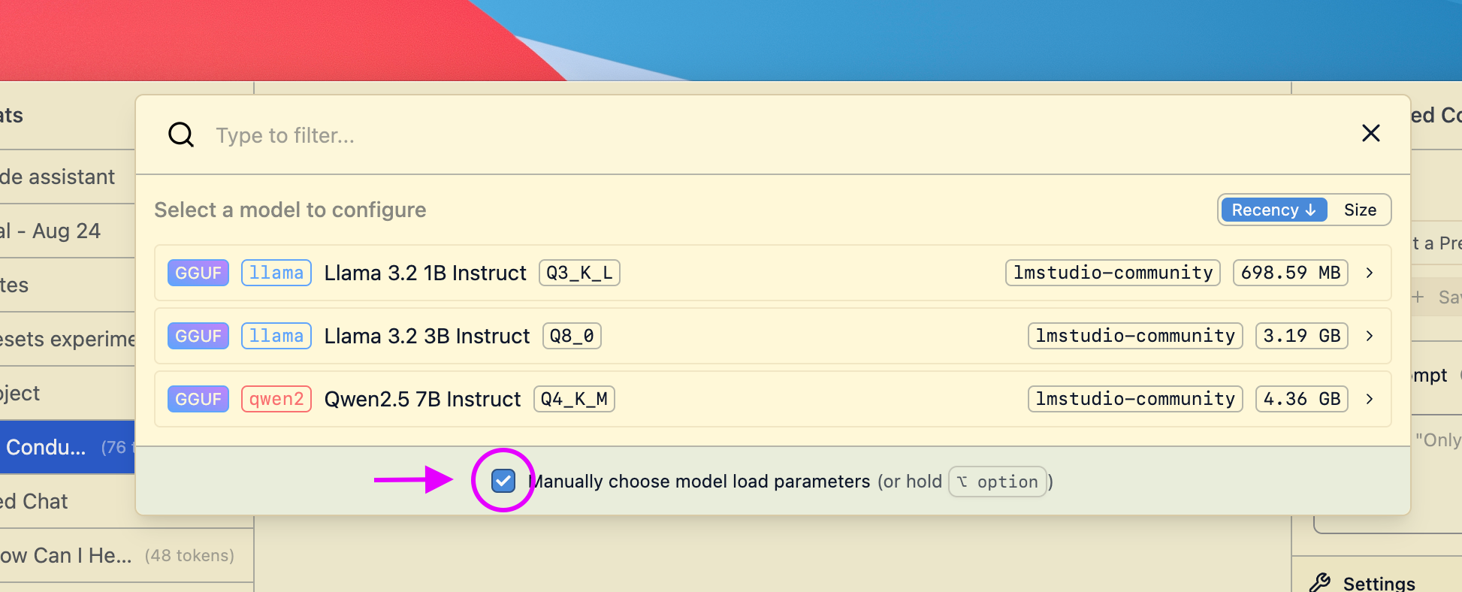
Task: Expand Llama 3.2 1B Instruct chevron
Action: 1370,273
